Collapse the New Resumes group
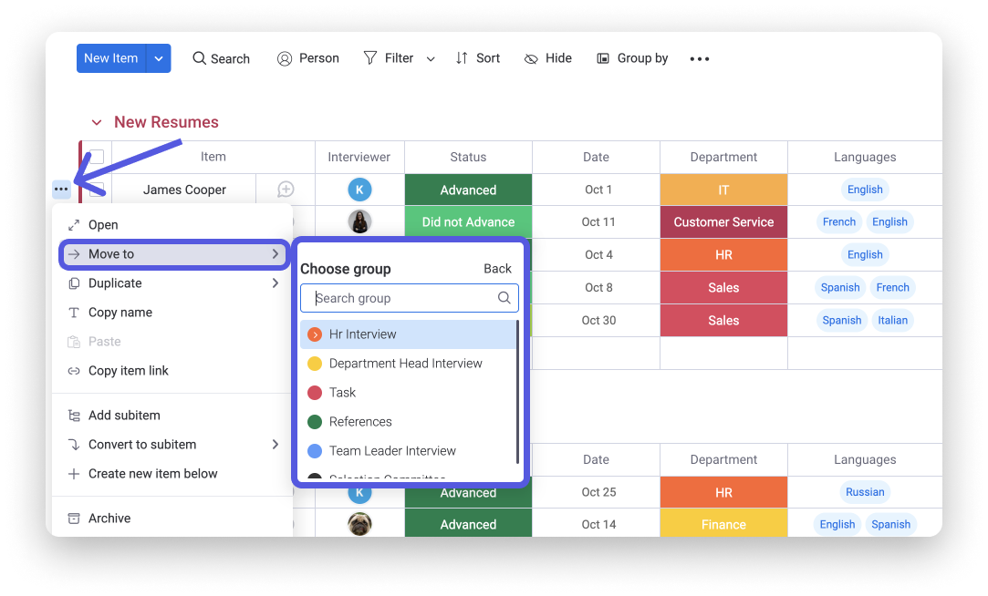The width and height of the screenshot is (988, 596). click(96, 122)
